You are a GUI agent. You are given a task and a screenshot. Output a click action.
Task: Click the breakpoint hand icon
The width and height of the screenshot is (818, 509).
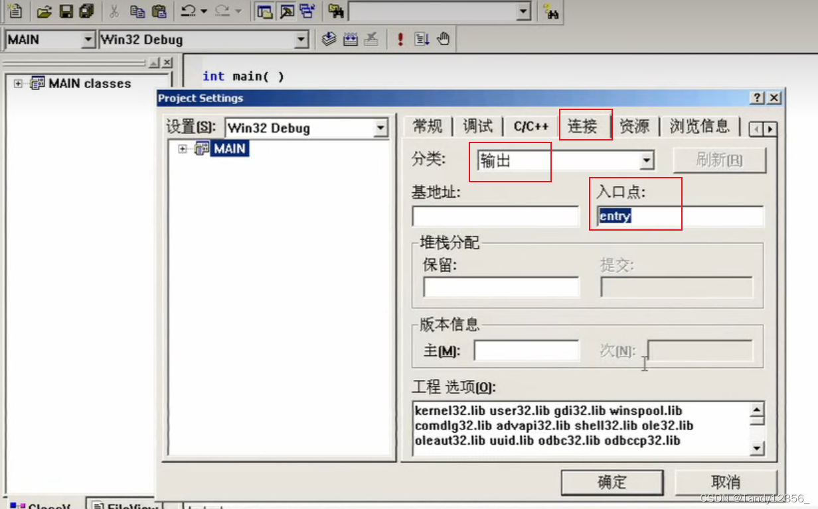pos(444,38)
